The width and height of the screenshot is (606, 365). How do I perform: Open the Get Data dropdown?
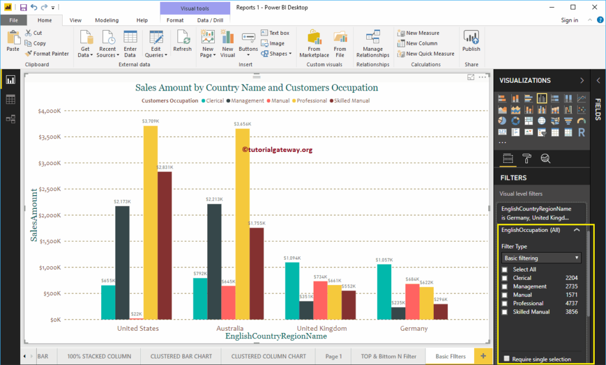pos(85,51)
